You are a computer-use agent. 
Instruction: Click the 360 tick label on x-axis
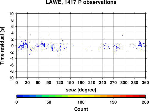pyautogui.click(x=145, y=83)
